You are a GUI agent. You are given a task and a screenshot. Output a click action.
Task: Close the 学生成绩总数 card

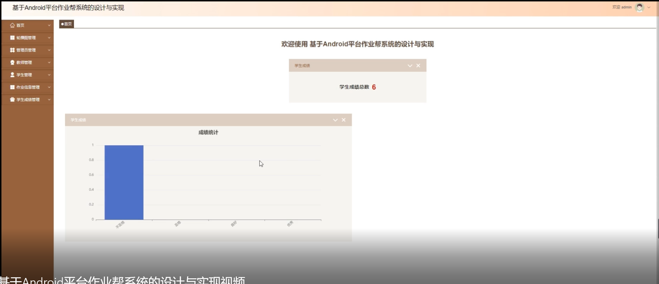[418, 66]
